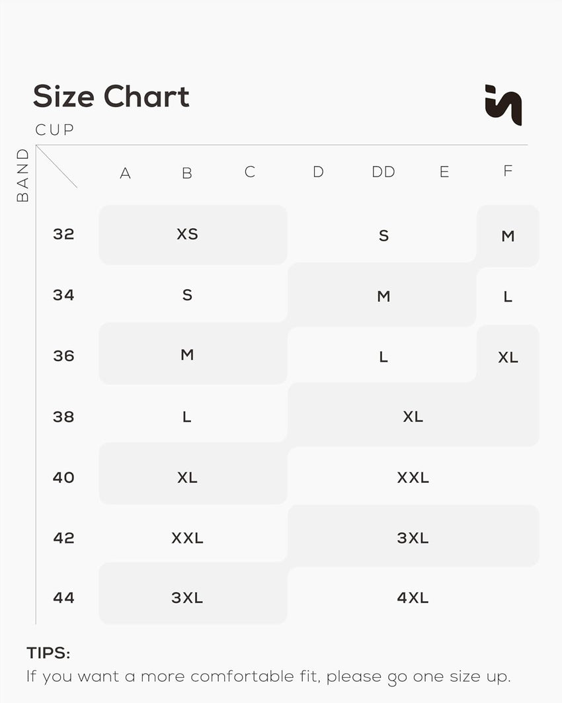562x703 pixels.
Task: Select the M cell for 32 F
Action: point(508,236)
